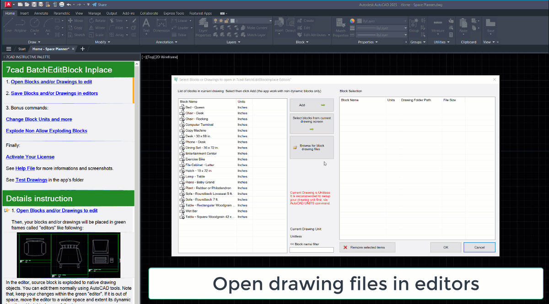
Task: Click Open Blocks and/or Drawings to edit link
Action: point(51,82)
